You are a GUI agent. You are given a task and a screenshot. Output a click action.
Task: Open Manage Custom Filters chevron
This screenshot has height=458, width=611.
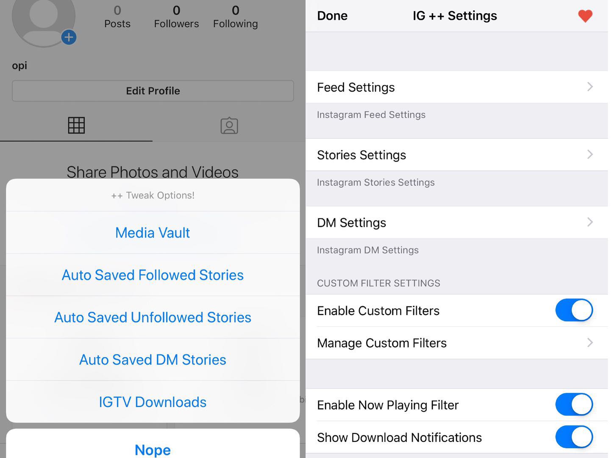590,343
